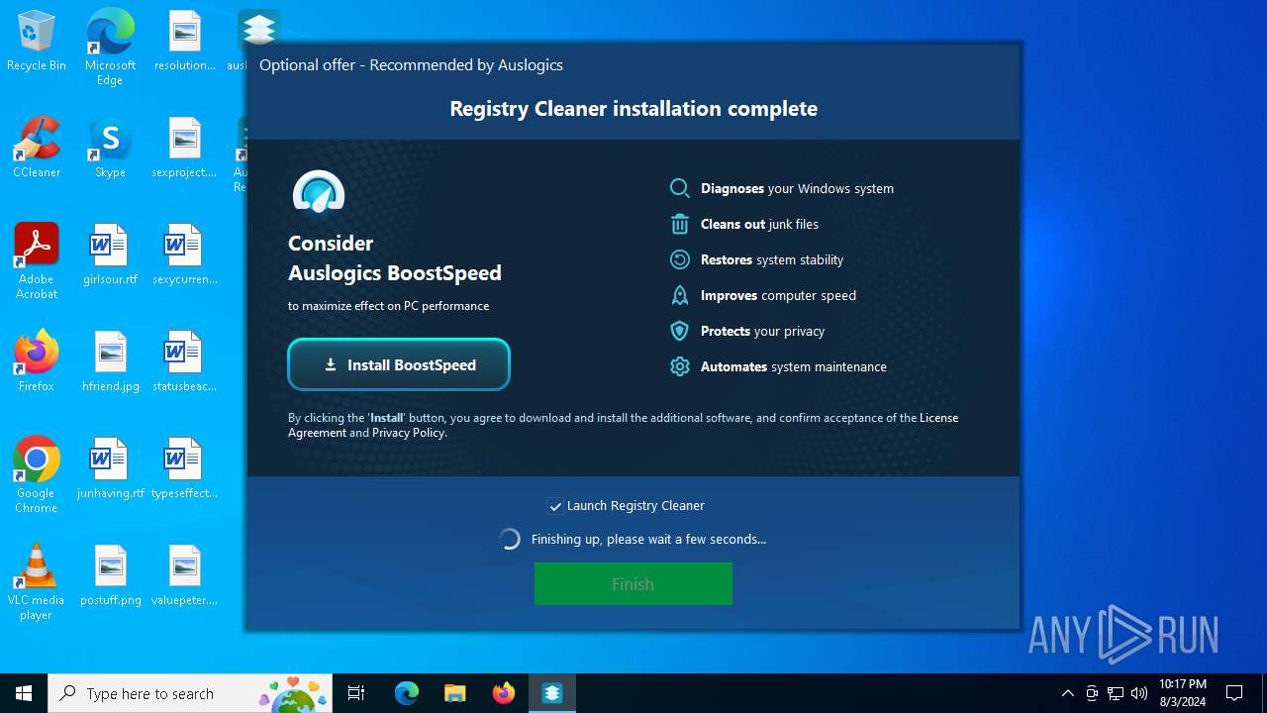Click the Improves speed rocket icon
The height and width of the screenshot is (713, 1267).
click(680, 295)
